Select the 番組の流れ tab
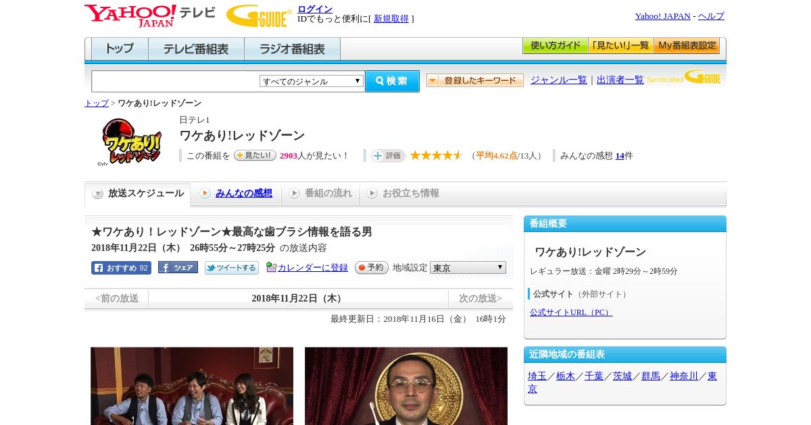 321,194
